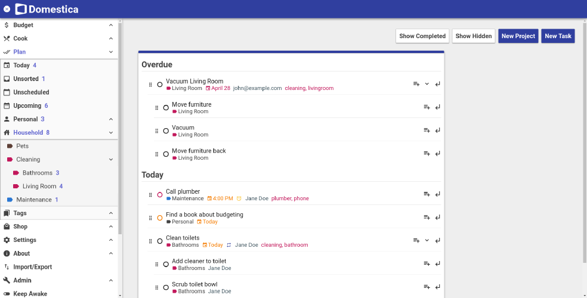587x298 pixels.
Task: Click the sidebar vertical scrollbar
Action: [x=120, y=119]
